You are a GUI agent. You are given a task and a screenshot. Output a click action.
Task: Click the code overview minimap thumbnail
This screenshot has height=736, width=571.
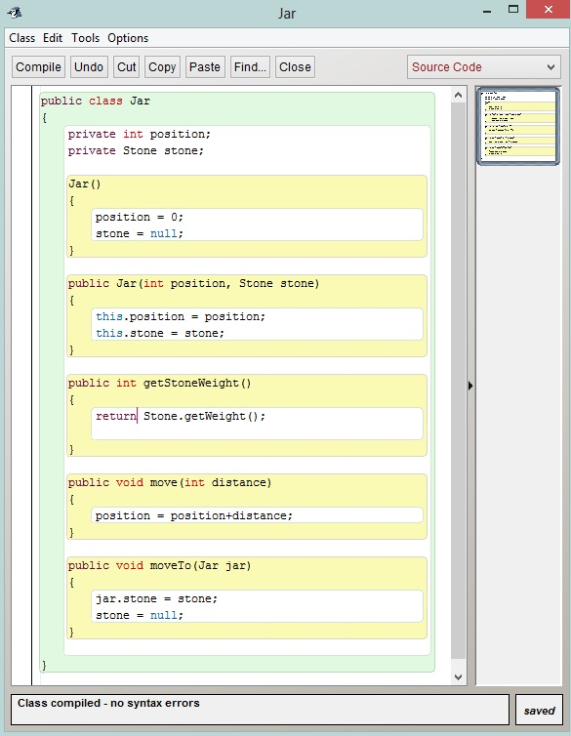pos(518,126)
